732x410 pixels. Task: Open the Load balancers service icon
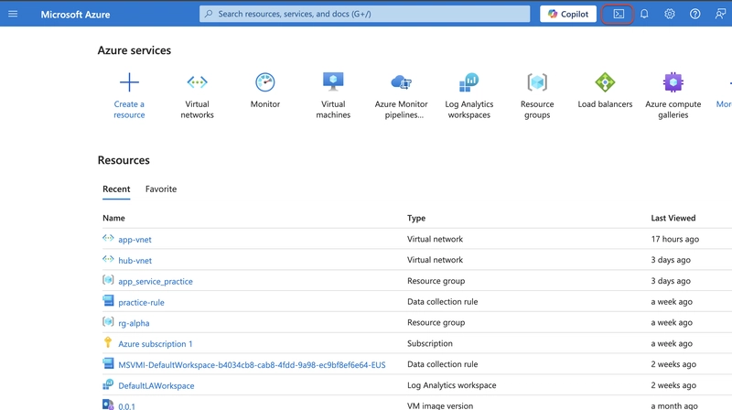point(605,82)
